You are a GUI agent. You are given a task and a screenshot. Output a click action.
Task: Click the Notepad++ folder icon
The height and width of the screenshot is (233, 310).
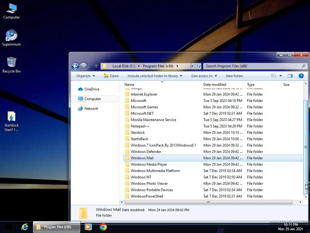pos(127,126)
